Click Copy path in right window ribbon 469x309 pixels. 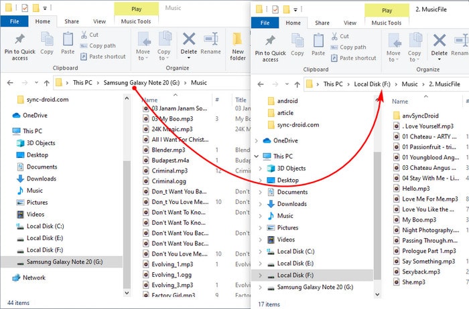[348, 47]
